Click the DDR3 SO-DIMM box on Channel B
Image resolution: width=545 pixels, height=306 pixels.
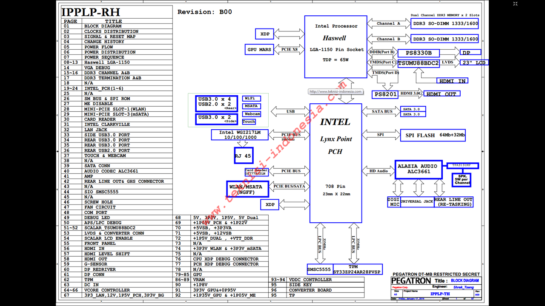[445, 39]
